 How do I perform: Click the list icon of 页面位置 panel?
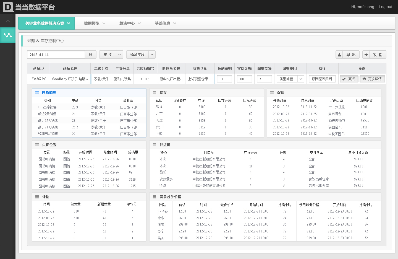(37, 145)
